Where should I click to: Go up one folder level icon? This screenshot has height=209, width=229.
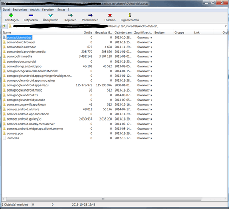coord(4,26)
